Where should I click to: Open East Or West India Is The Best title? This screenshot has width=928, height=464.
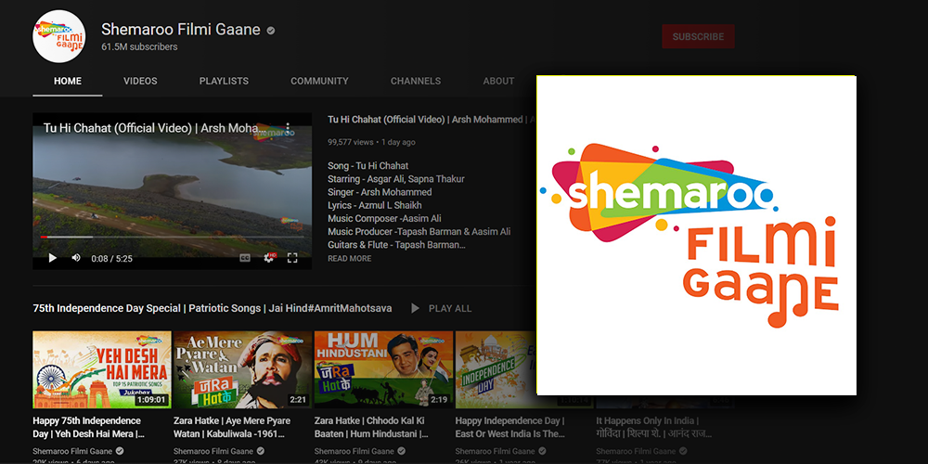tap(510, 427)
